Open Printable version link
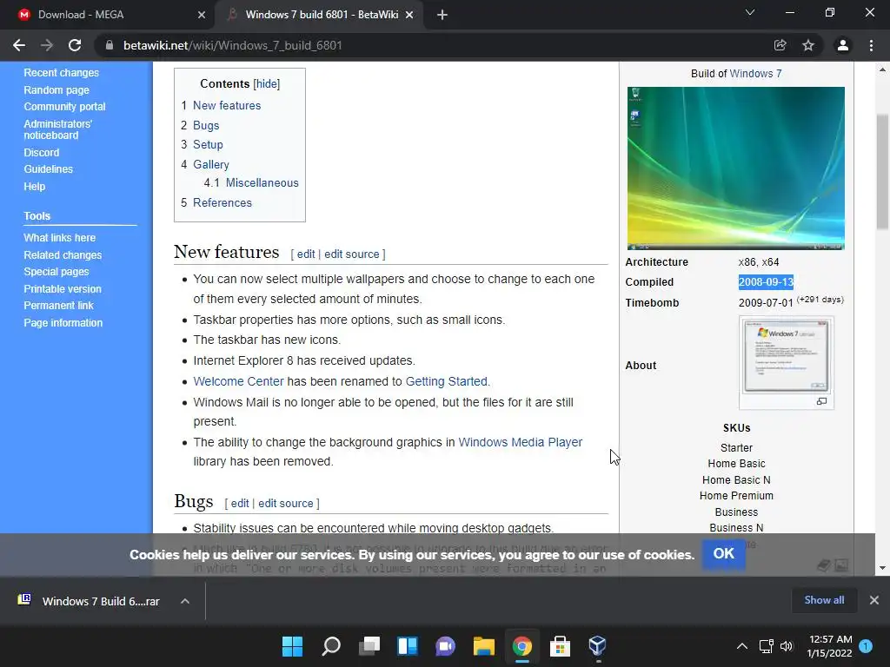The image size is (890, 667). (x=63, y=288)
